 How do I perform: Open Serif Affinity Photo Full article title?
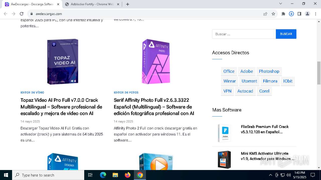[154, 107]
